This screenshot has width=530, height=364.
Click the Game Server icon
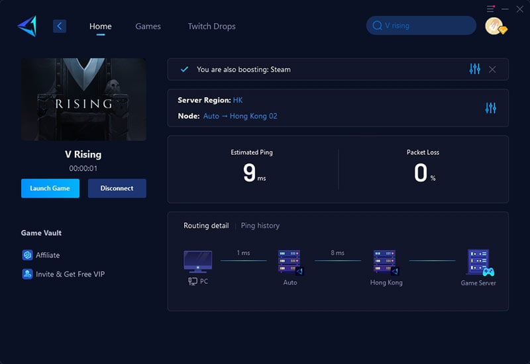click(x=480, y=262)
